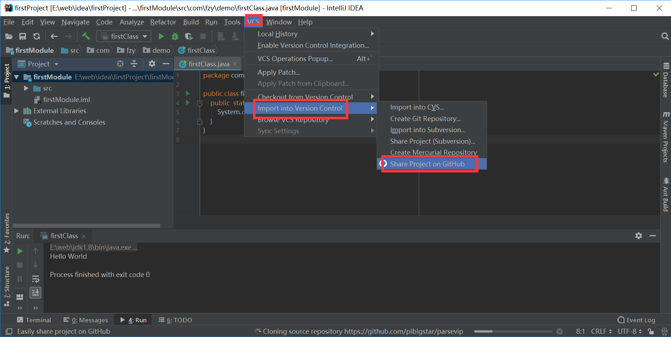This screenshot has height=337, width=671.
Task: Click the Event Log icon
Action: pos(621,320)
